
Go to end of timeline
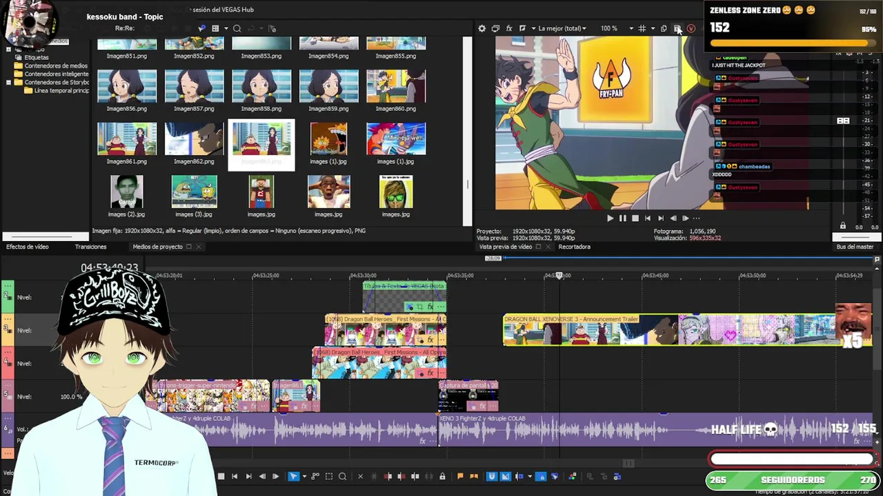click(248, 476)
